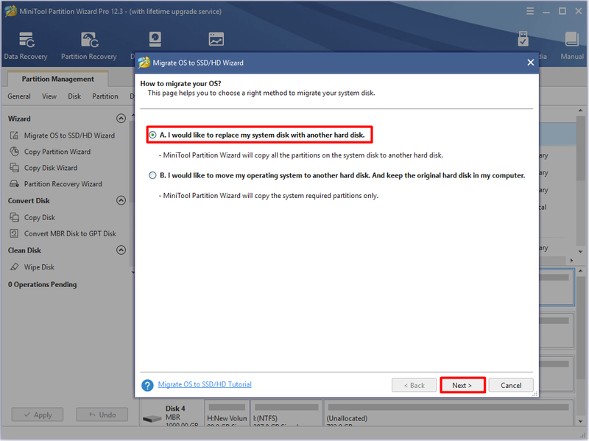Click the Wipe Disk eraser icon
589x441 pixels.
pyautogui.click(x=14, y=267)
